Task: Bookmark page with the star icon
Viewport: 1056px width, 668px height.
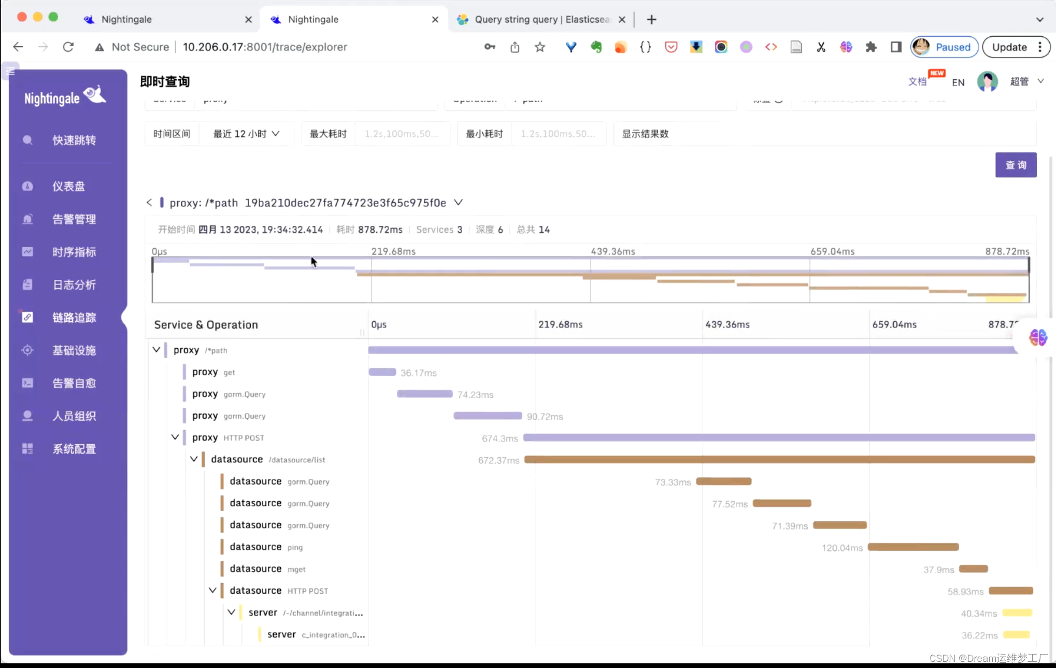Action: pyautogui.click(x=540, y=47)
